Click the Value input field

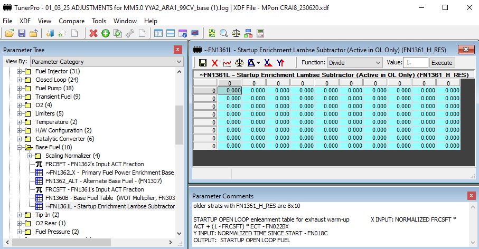click(416, 62)
